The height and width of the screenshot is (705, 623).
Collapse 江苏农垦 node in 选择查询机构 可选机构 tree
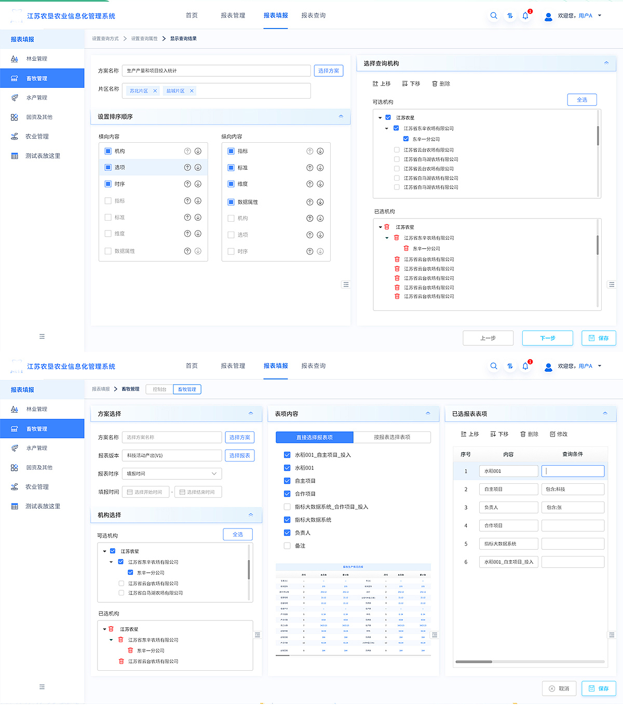(x=380, y=118)
